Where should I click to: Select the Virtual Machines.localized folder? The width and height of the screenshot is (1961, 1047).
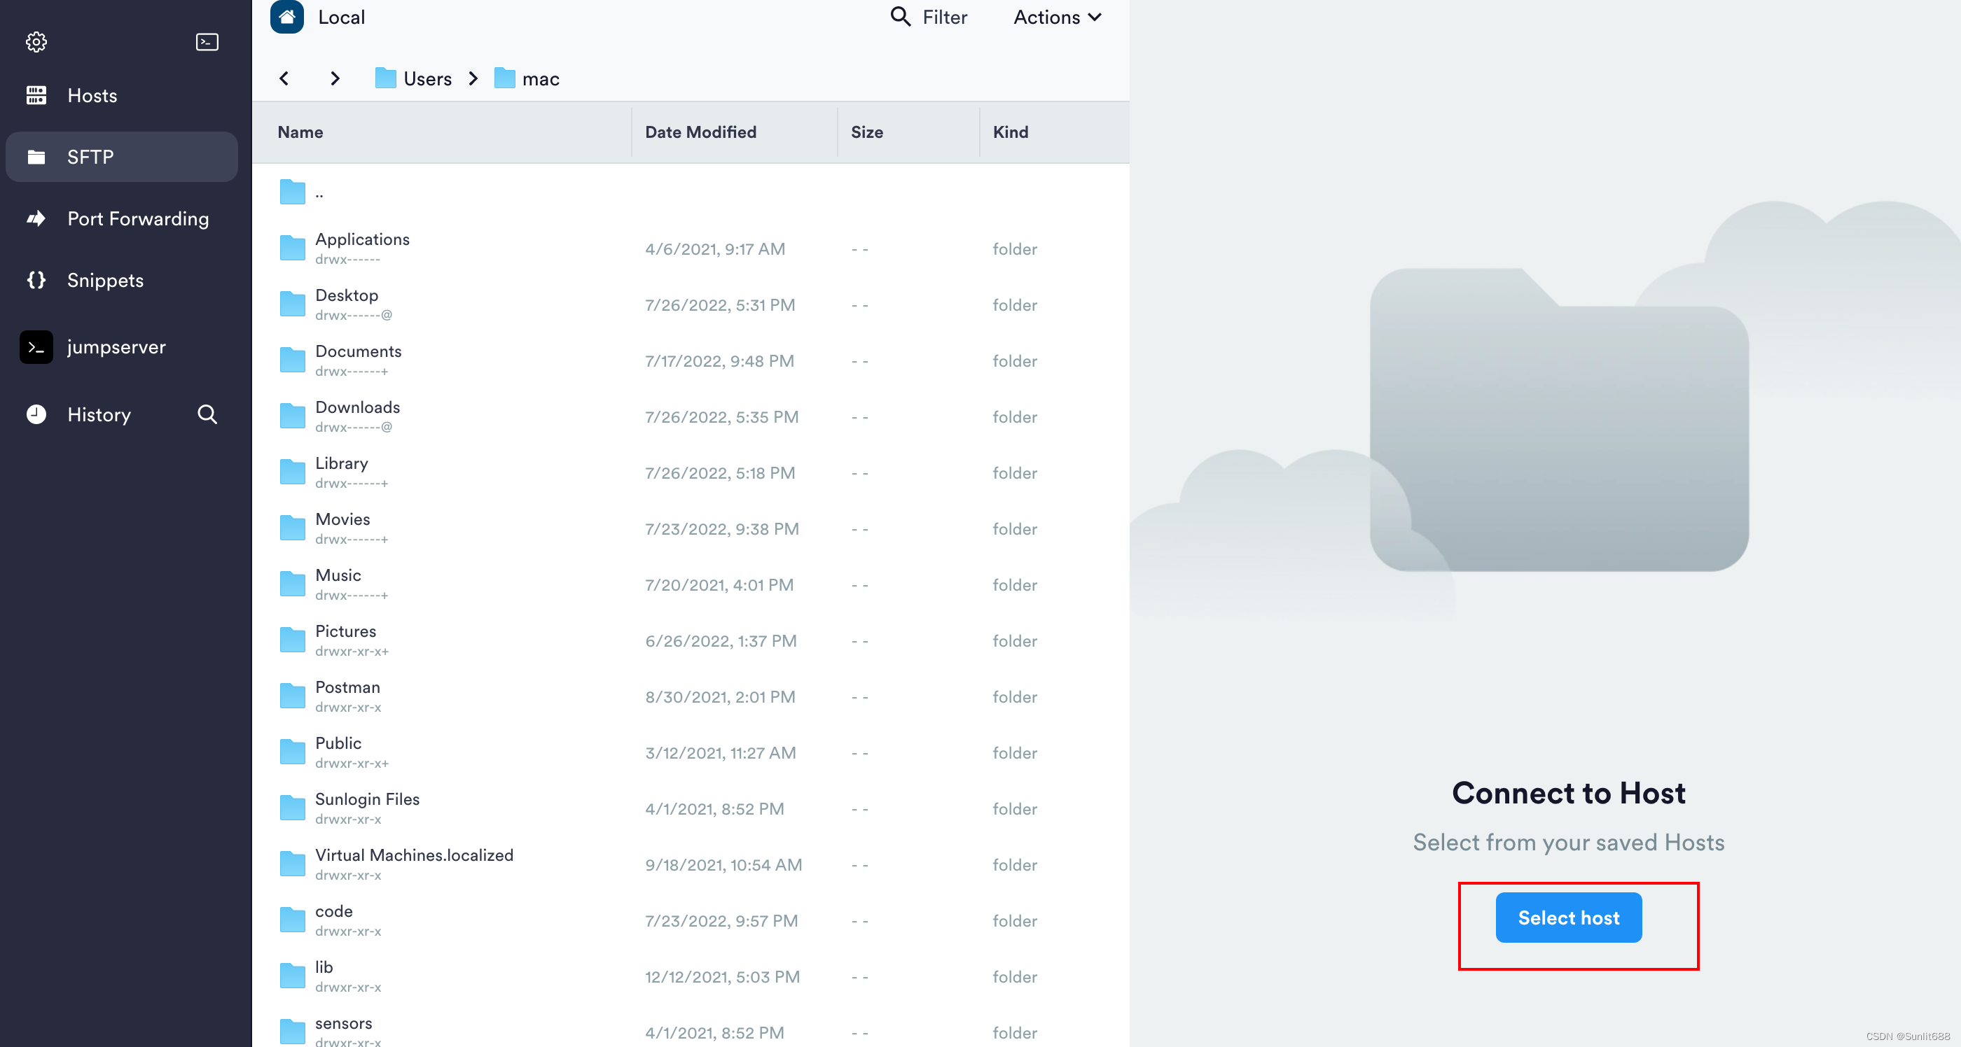tap(414, 864)
